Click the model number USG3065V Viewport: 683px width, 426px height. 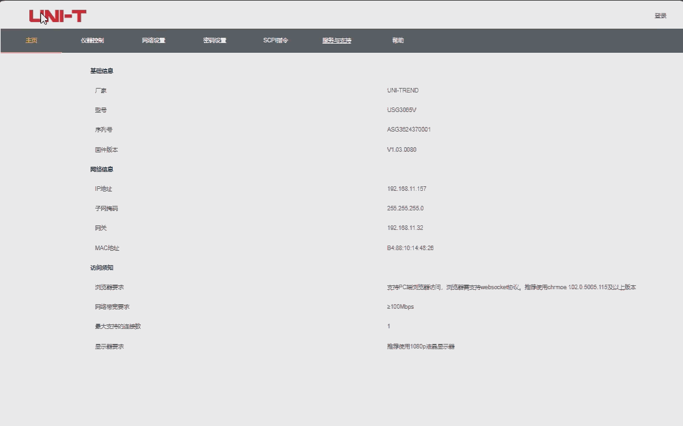pos(401,110)
